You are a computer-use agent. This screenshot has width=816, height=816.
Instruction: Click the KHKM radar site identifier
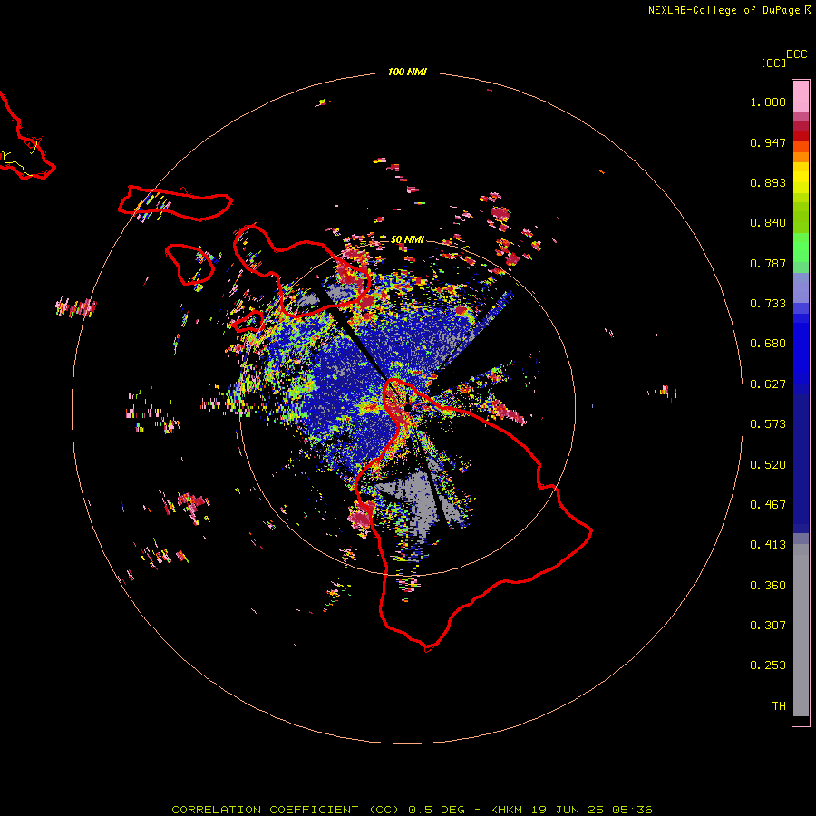[506, 810]
